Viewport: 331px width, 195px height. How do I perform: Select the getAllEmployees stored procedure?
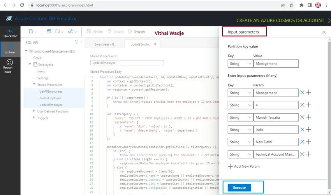click(51, 91)
